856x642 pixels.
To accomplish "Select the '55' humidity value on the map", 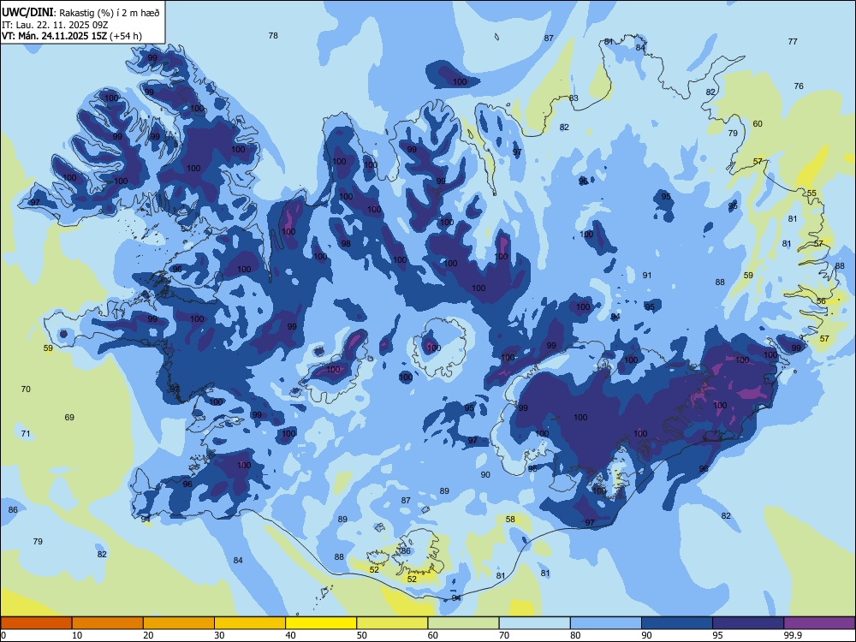I will (811, 193).
